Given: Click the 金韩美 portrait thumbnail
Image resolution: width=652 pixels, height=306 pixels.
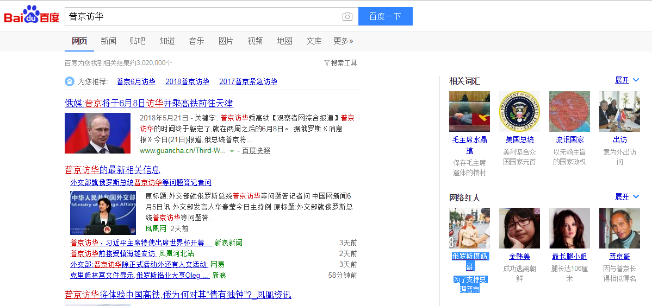Looking at the screenshot, I should 519,228.
